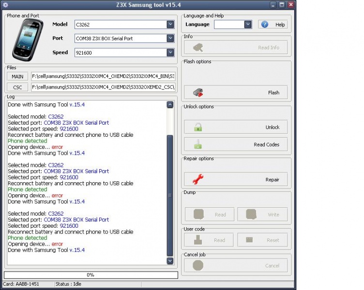Click the Unlock padlock icon
Screen dimensions: 364x290
(x=198, y=127)
